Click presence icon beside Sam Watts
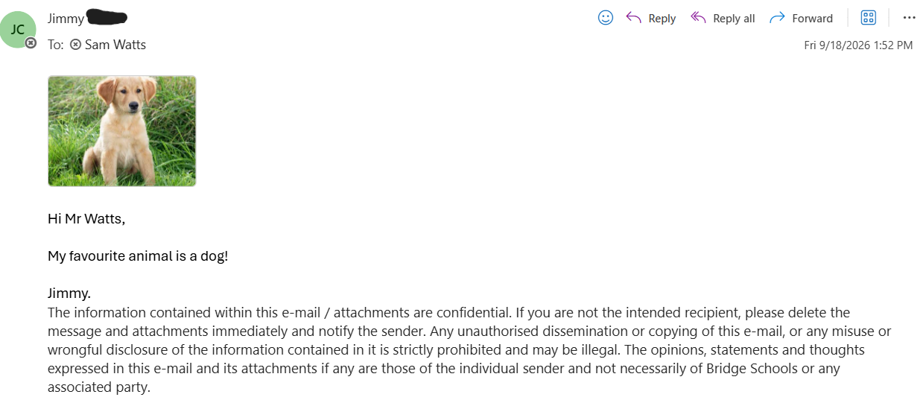 (x=75, y=45)
